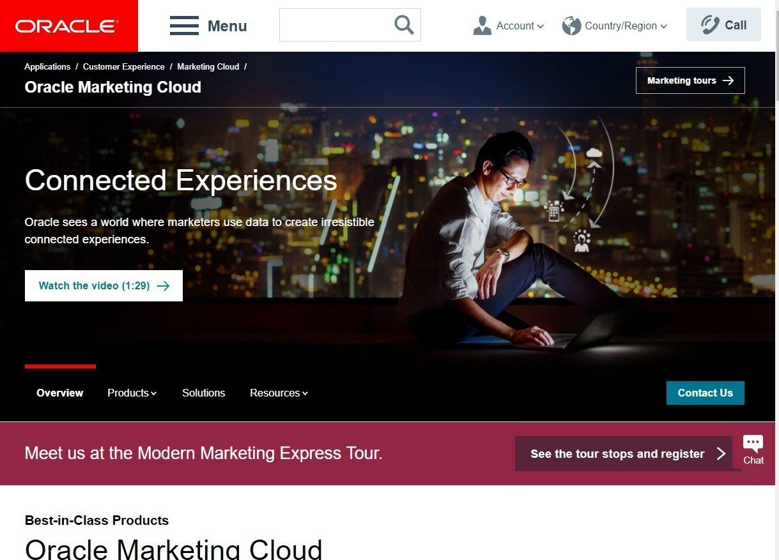Expand the Resources dropdown menu

pyautogui.click(x=279, y=393)
